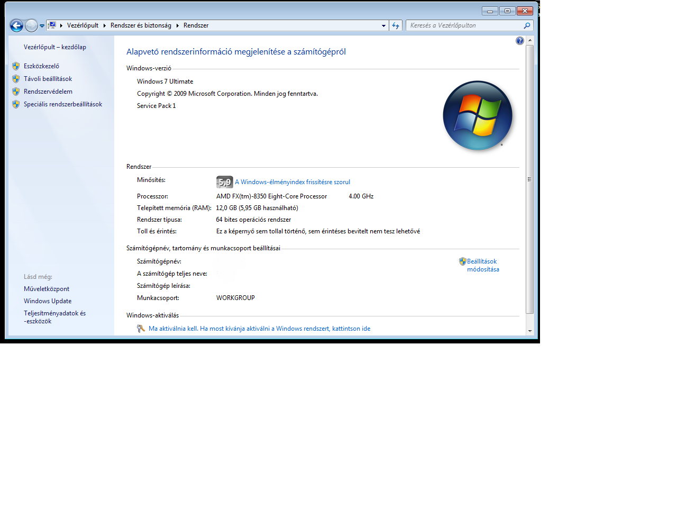Open Vezérlőpult – kezdőlap link
The width and height of the screenshot is (677, 508).
(x=55, y=47)
